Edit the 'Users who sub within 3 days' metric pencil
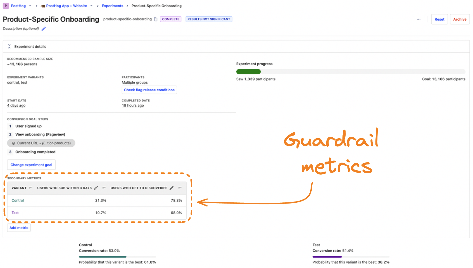 point(96,188)
